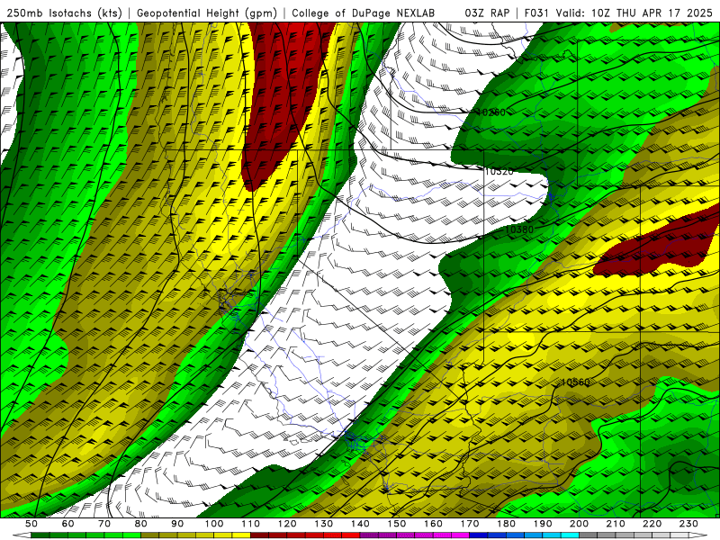720x540 pixels.
Task: Click the 100 value on the color scale
Action: (x=214, y=524)
